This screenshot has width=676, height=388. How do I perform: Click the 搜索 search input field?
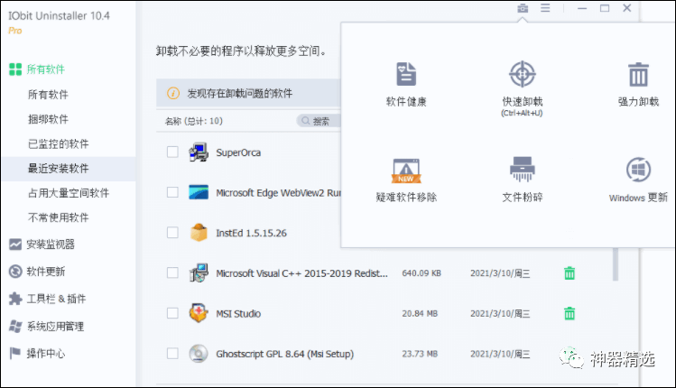pyautogui.click(x=320, y=121)
